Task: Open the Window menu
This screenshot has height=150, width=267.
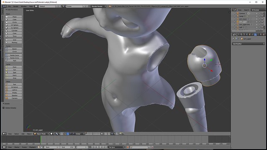Action: [x=24, y=6]
